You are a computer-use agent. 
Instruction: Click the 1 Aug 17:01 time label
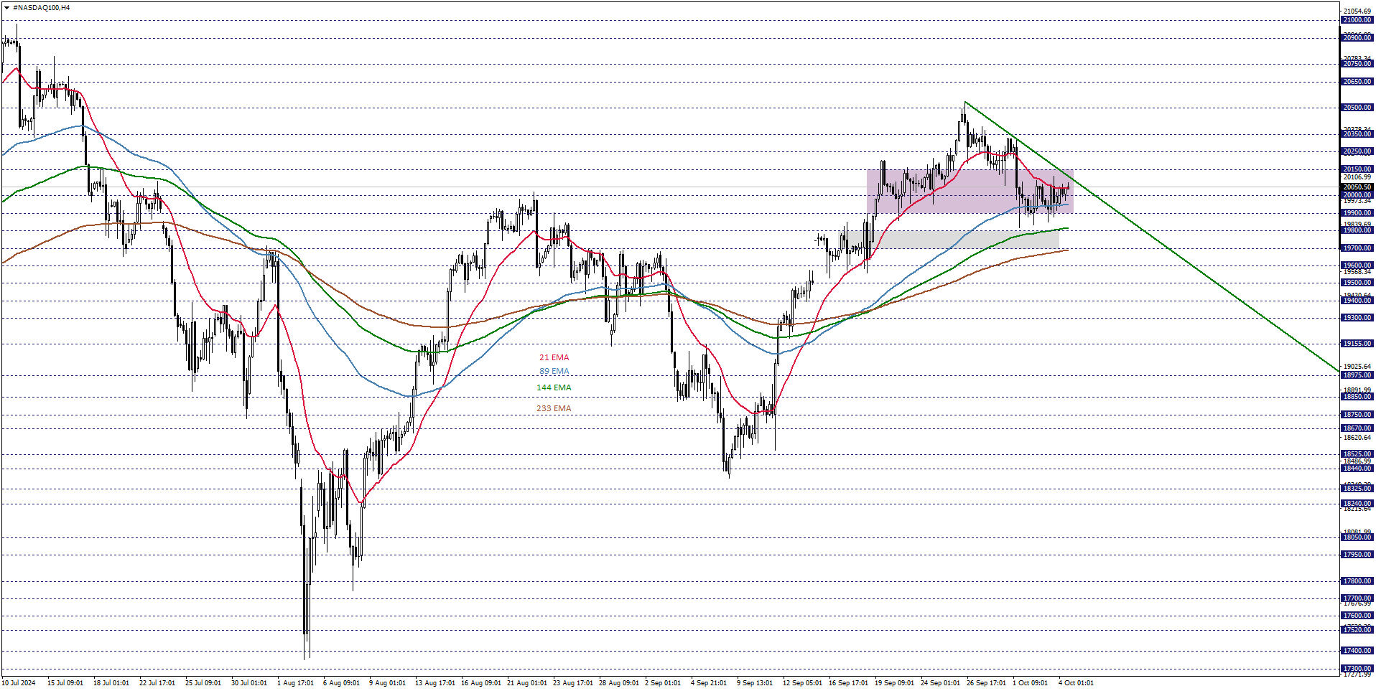[295, 683]
